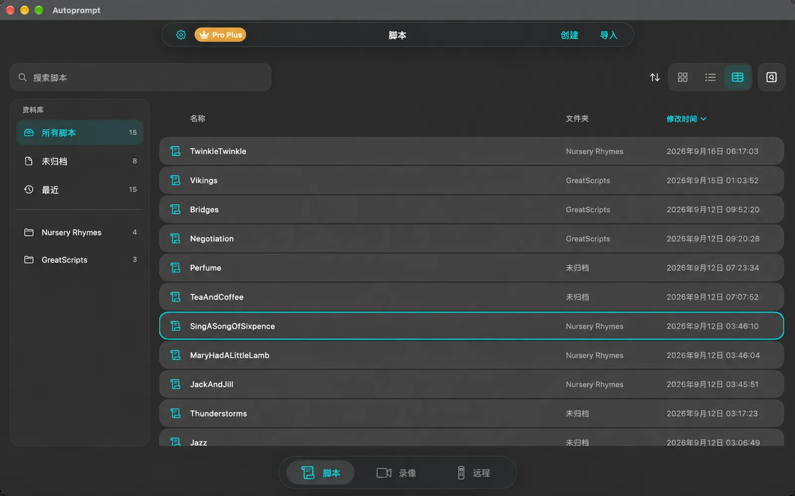Select the MaryHadALittleLamb script name
Viewport: 795px width, 496px height.
tap(230, 355)
